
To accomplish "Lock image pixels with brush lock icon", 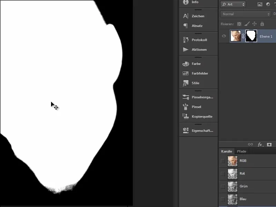I will coord(247,24).
